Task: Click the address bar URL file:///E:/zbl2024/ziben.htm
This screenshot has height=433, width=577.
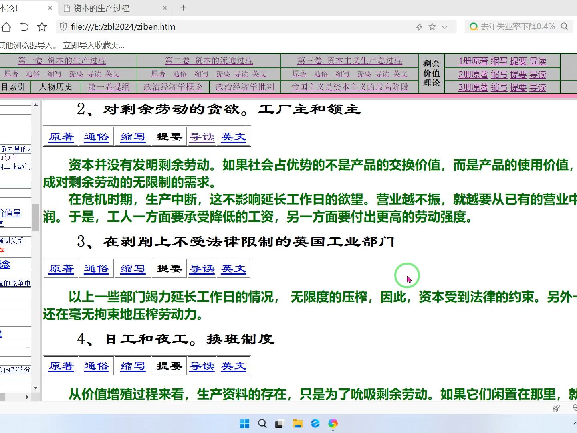Action: [x=123, y=27]
